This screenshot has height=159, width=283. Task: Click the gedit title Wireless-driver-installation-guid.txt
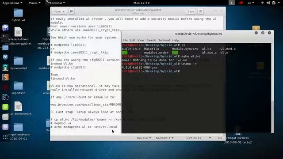138,10
